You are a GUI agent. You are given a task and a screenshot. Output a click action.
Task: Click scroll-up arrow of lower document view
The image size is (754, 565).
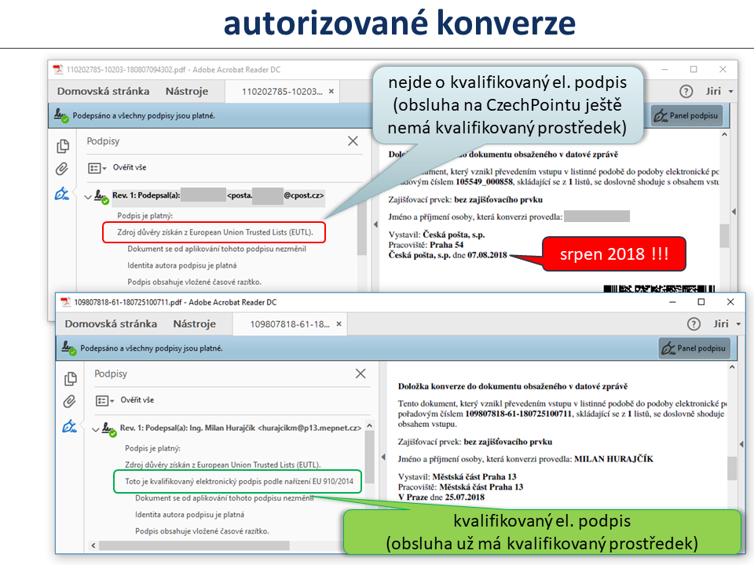[x=732, y=367]
